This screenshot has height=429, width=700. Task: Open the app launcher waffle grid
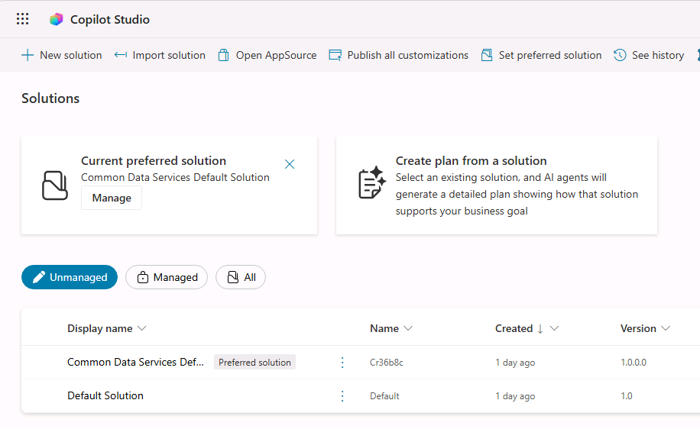click(x=22, y=19)
